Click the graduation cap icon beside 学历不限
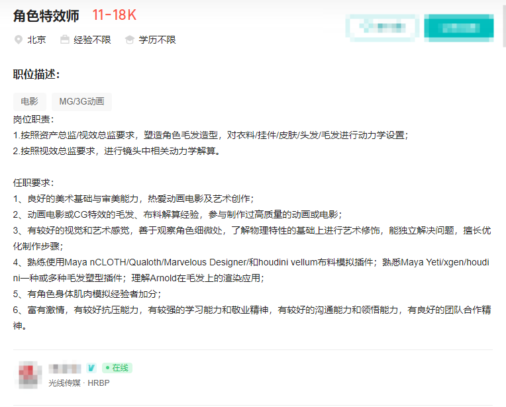 point(130,40)
